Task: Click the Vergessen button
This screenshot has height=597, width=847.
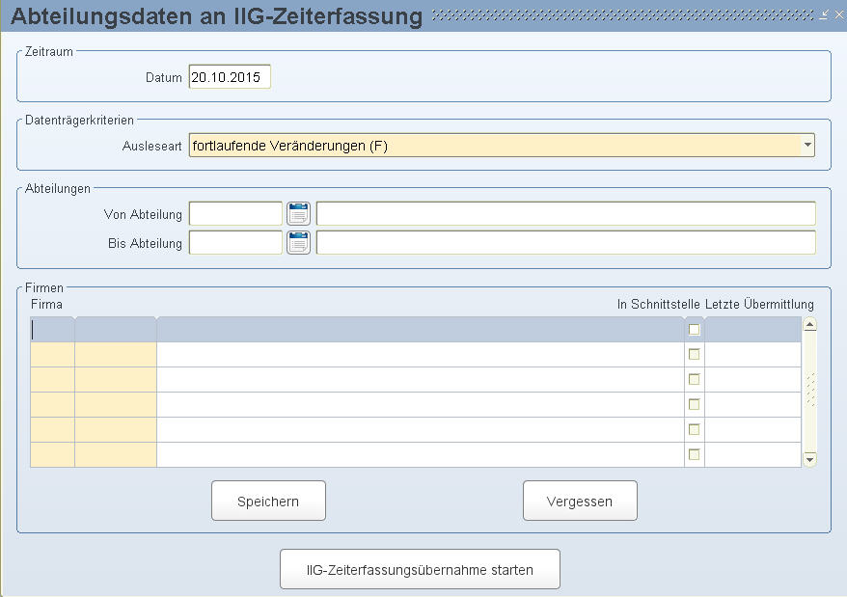Action: pyautogui.click(x=580, y=501)
